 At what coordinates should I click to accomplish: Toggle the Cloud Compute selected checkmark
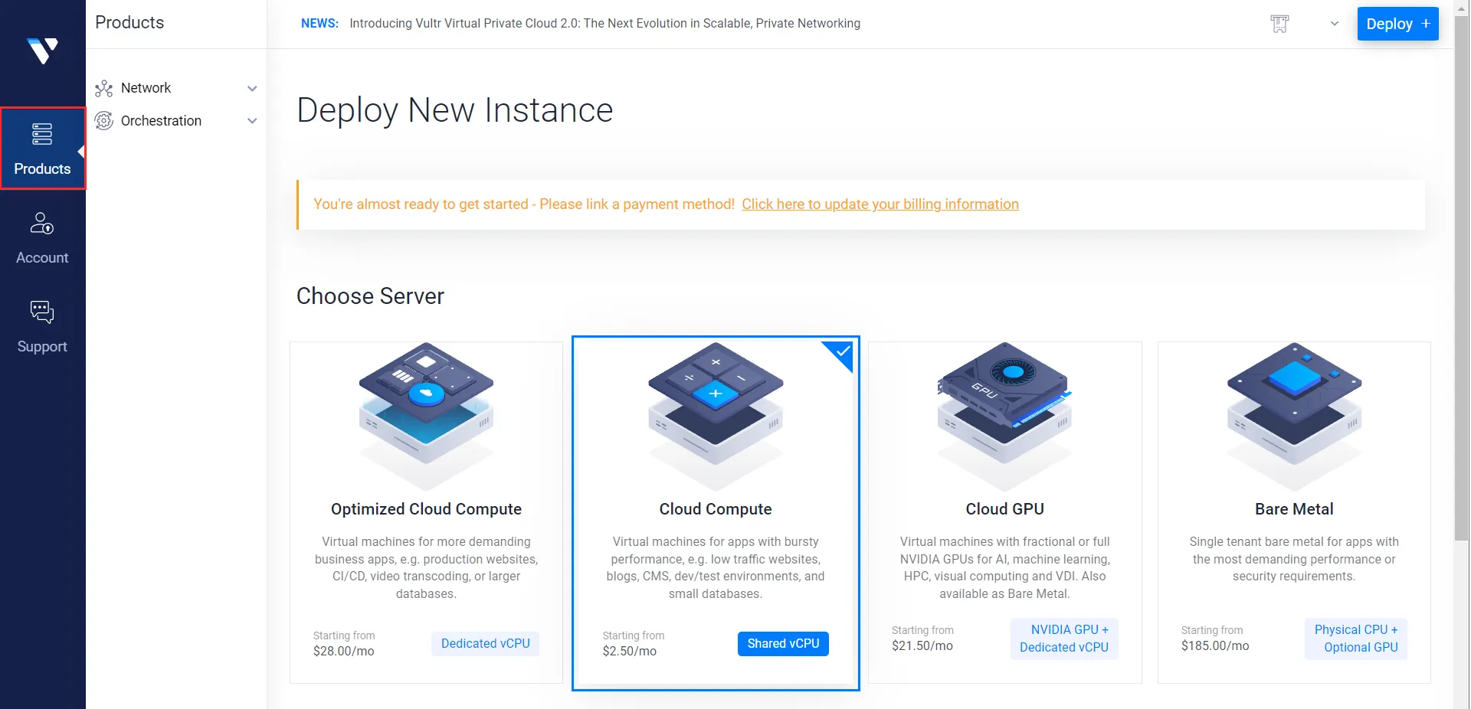click(841, 352)
